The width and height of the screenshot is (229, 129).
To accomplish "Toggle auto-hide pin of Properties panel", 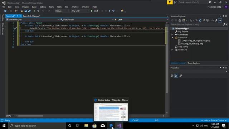I will pyautogui.click(x=223, y=68).
